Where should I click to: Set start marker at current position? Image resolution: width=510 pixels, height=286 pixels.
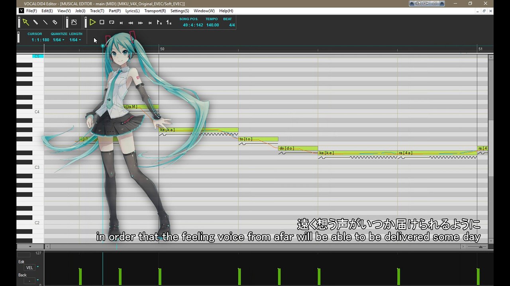159,23
